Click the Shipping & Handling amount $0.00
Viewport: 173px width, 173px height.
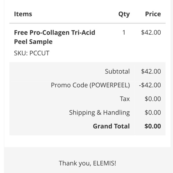153,112
